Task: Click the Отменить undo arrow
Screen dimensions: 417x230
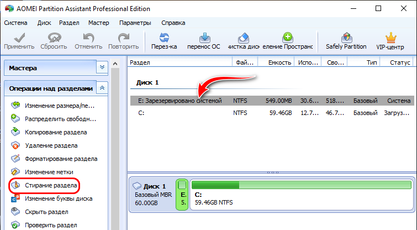Action: (88, 38)
